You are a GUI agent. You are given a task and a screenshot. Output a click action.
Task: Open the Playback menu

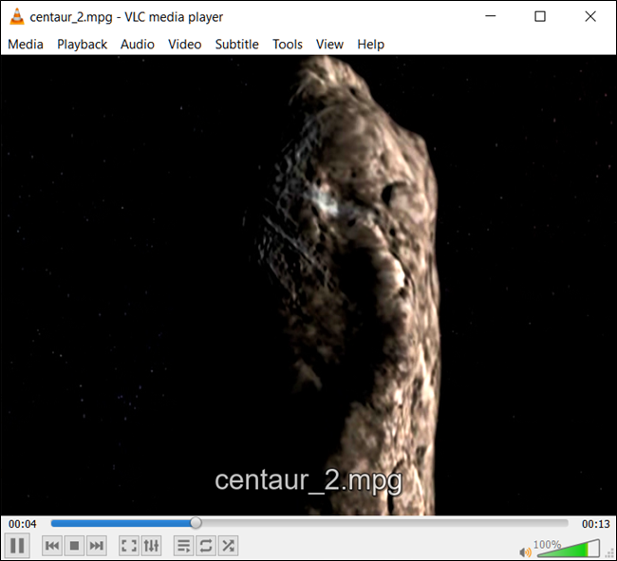[82, 44]
